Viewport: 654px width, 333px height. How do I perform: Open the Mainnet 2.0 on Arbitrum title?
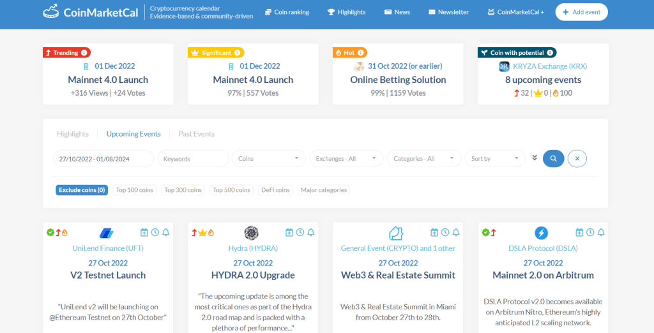pos(543,275)
